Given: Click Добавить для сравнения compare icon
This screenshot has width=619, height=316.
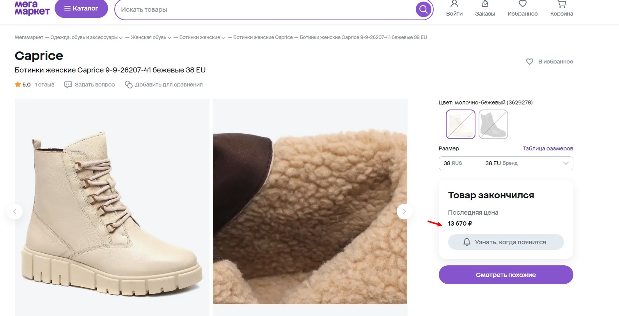Looking at the screenshot, I should click(x=129, y=85).
